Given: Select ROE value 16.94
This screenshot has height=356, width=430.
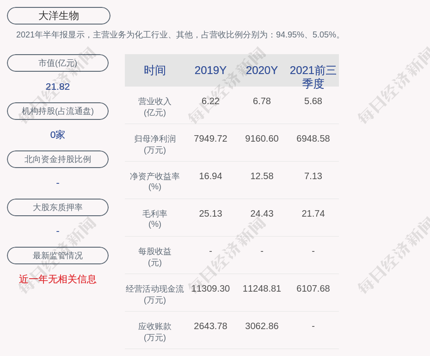Looking at the screenshot, I should point(211,176).
